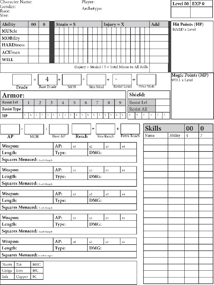The image size is (214, 285).
Task: Select the Tin currency cell
Action: click(x=22, y=264)
